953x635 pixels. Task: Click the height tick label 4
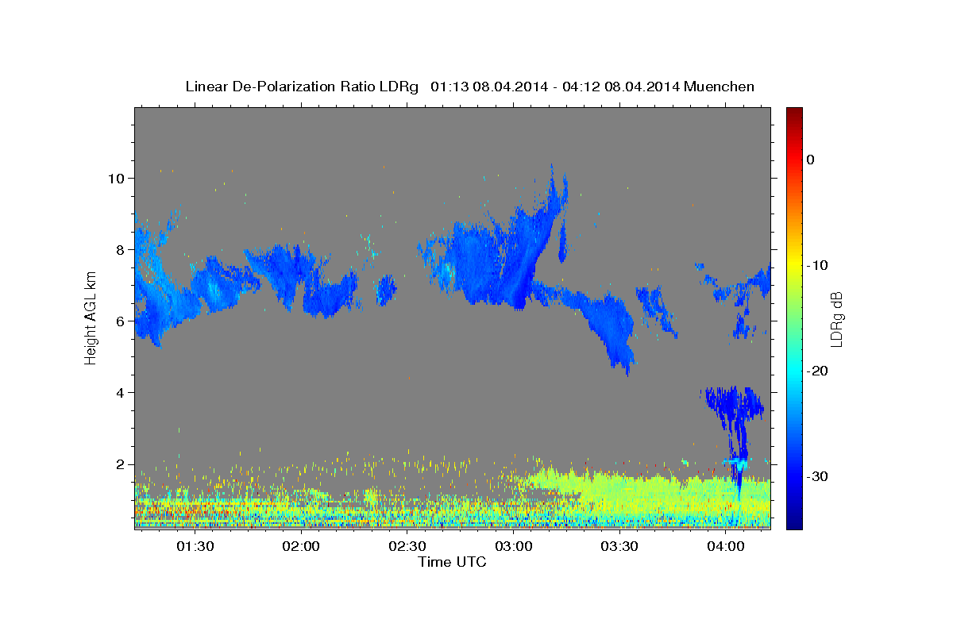(121, 392)
